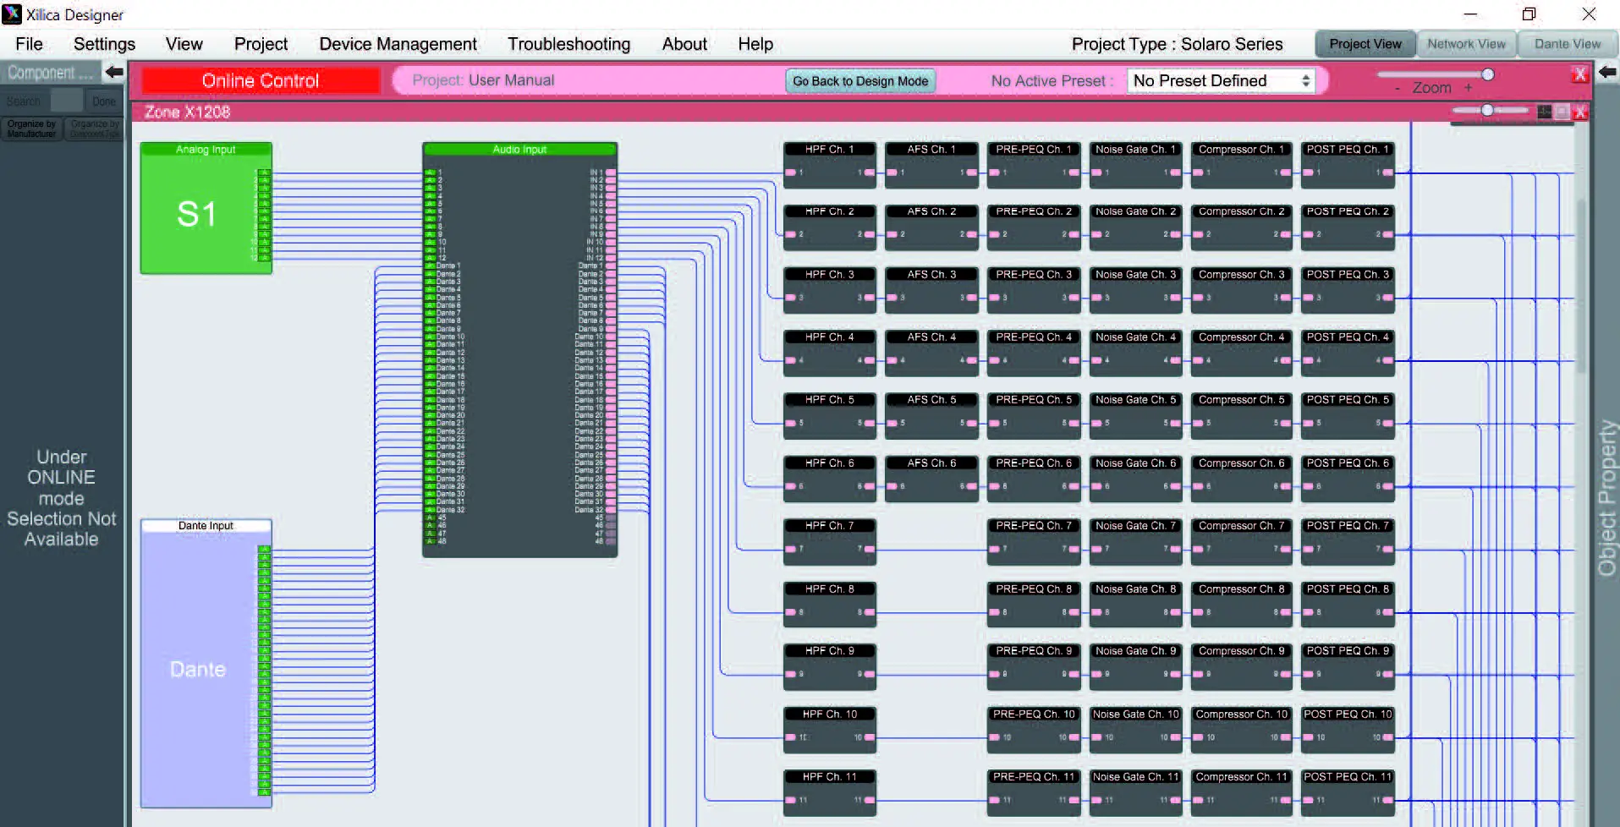Click the Zoom minus sign
The width and height of the screenshot is (1620, 827).
pos(1397,88)
